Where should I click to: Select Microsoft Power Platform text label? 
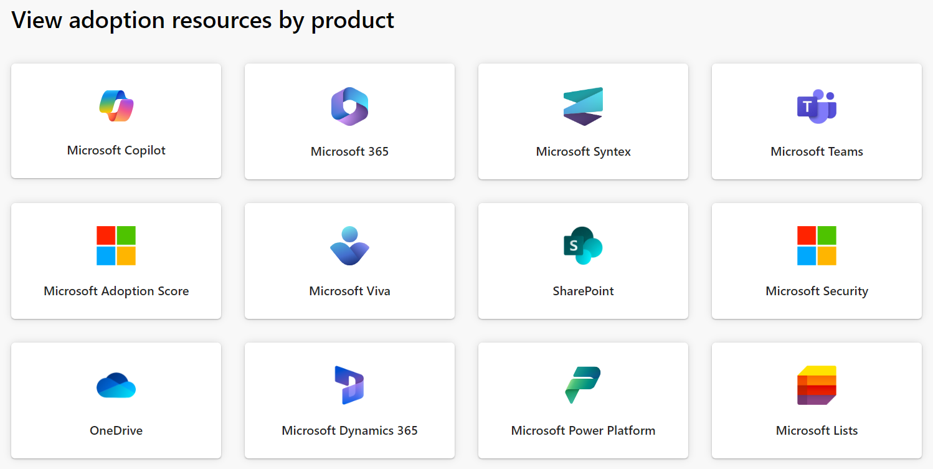pos(583,430)
